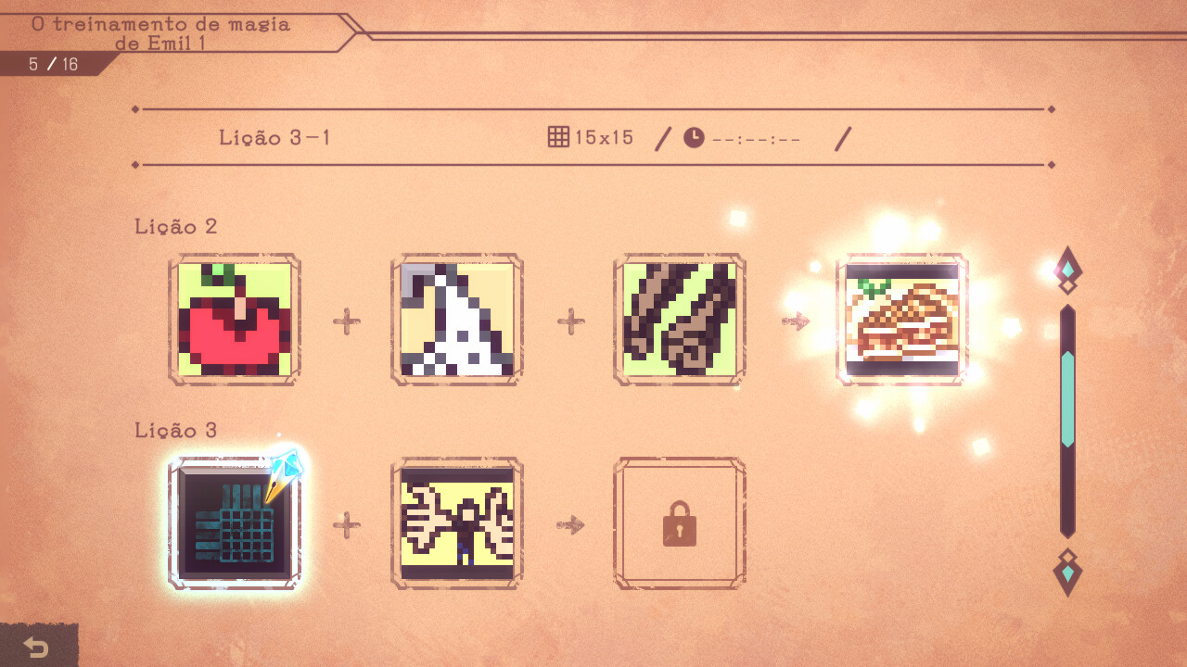This screenshot has width=1187, height=667.
Task: Click the Lição 2 section heading
Action: point(176,227)
